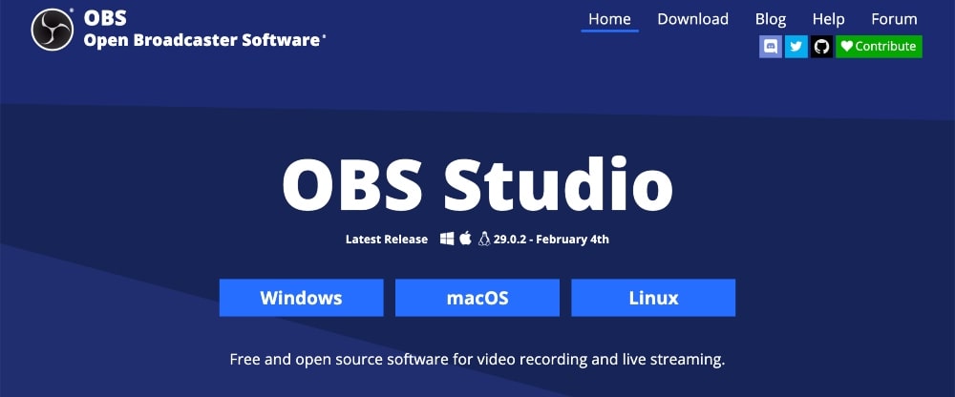This screenshot has width=955, height=397.
Task: Select the Linux download button
Action: click(x=653, y=298)
